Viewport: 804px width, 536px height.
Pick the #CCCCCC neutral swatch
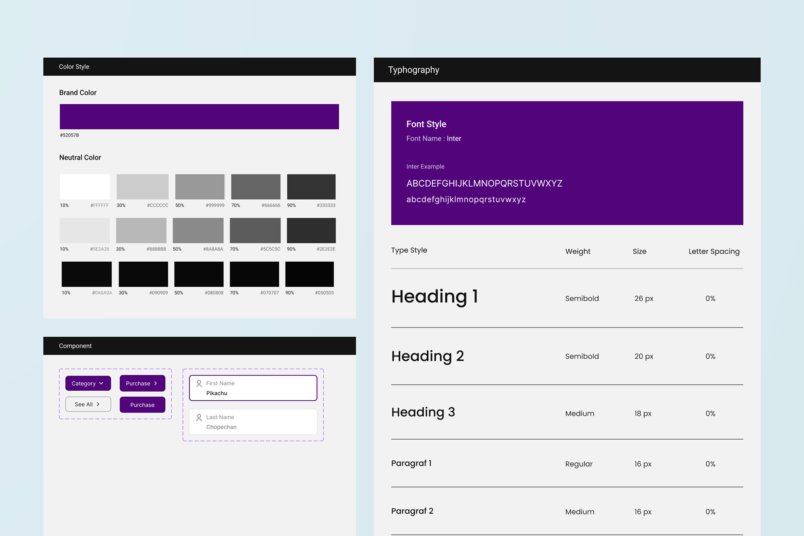pos(142,187)
